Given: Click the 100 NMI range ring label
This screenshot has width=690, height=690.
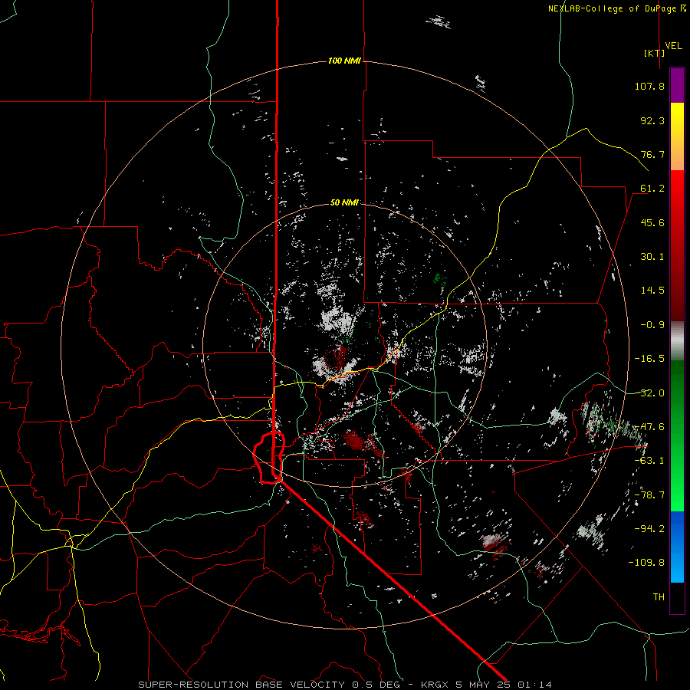Looking at the screenshot, I should [x=344, y=61].
